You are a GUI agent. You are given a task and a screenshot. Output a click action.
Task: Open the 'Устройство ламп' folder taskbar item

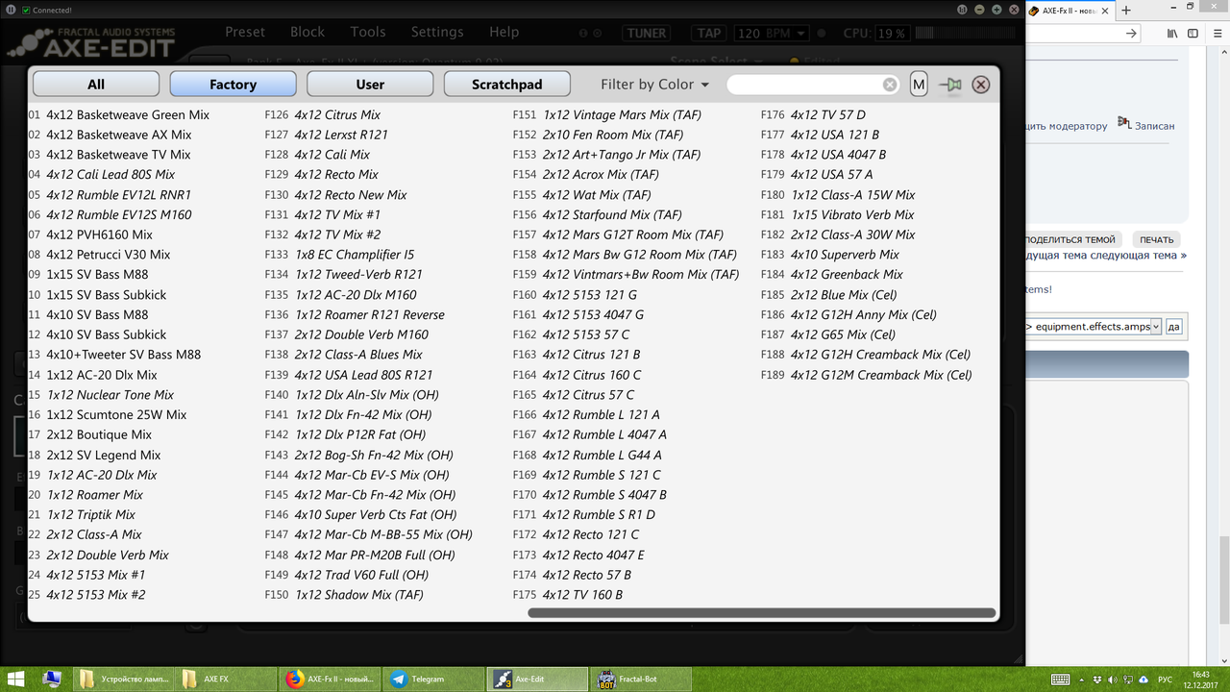(123, 680)
